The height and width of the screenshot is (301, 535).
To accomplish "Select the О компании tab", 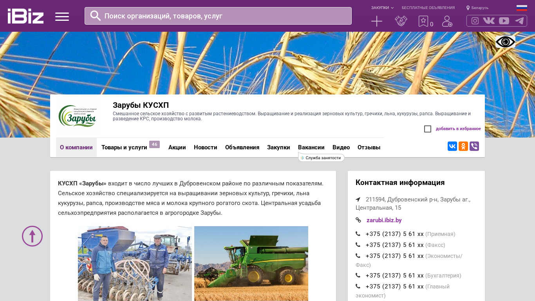I will [76, 147].
